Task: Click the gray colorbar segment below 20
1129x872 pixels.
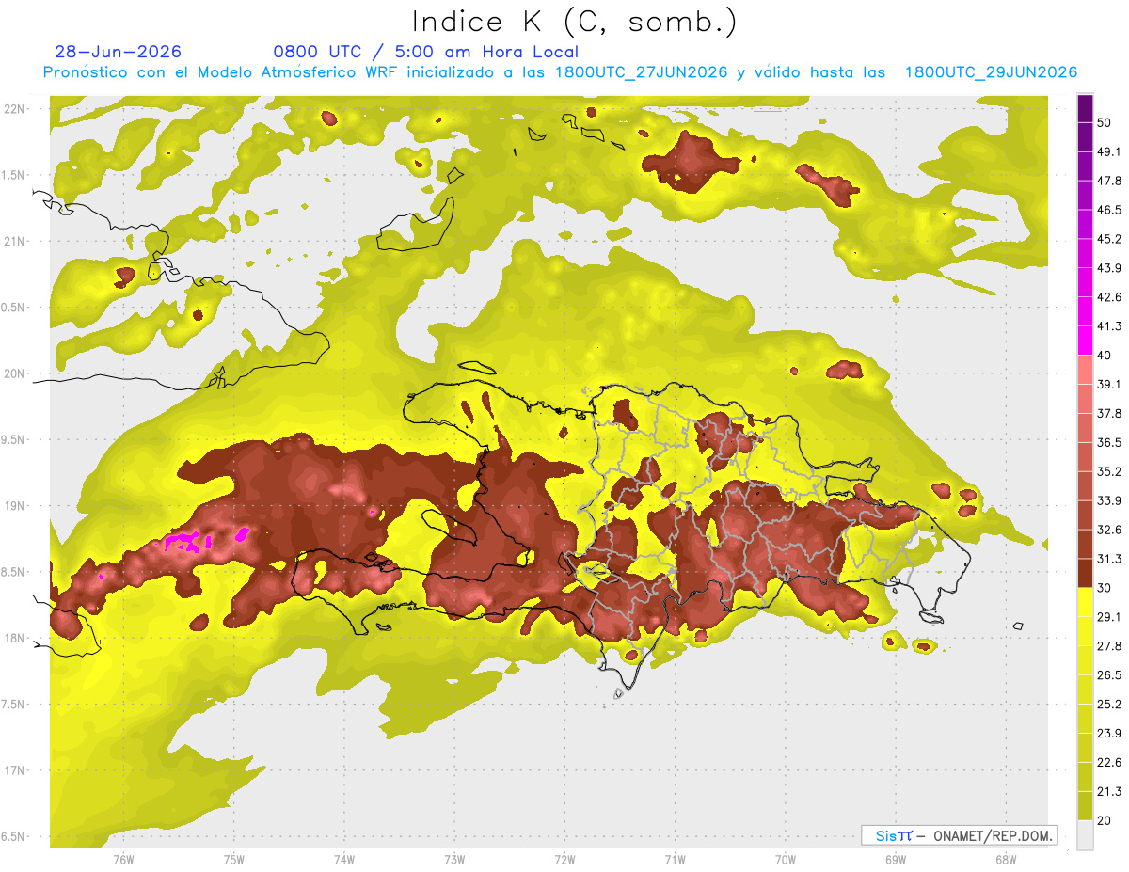Action: (1085, 835)
